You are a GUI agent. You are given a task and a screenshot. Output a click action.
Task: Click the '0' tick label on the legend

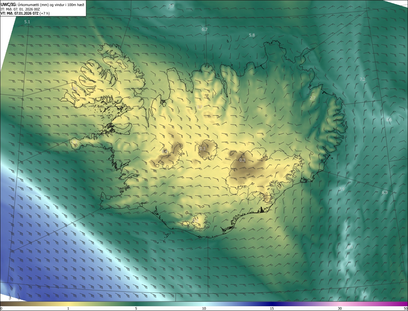tap(1, 308)
